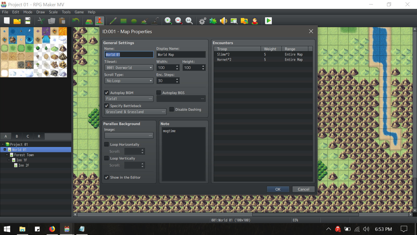Image resolution: width=417 pixels, height=235 pixels.
Task: Close the Map Properties dialog with X
Action: pos(311,31)
